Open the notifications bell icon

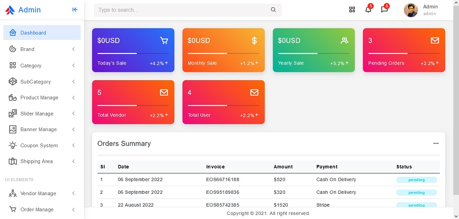[x=368, y=10]
